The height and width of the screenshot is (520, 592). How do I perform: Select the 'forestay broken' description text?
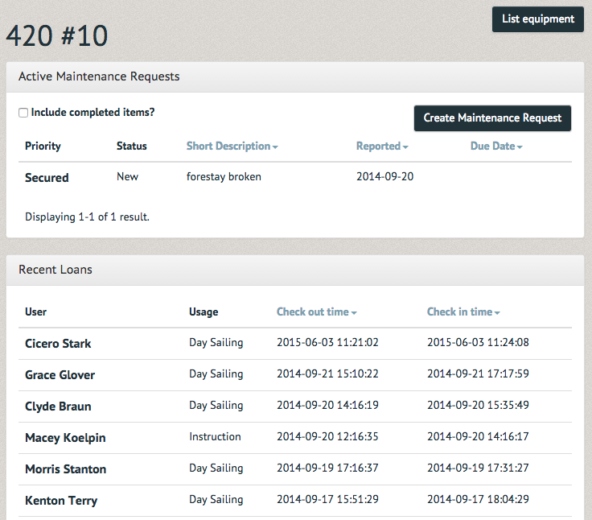tap(224, 176)
